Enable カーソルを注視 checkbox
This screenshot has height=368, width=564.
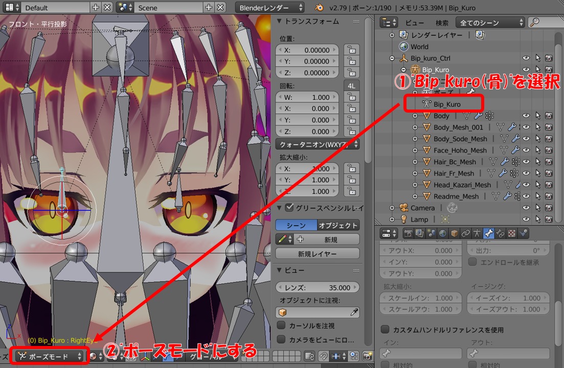[x=281, y=326]
